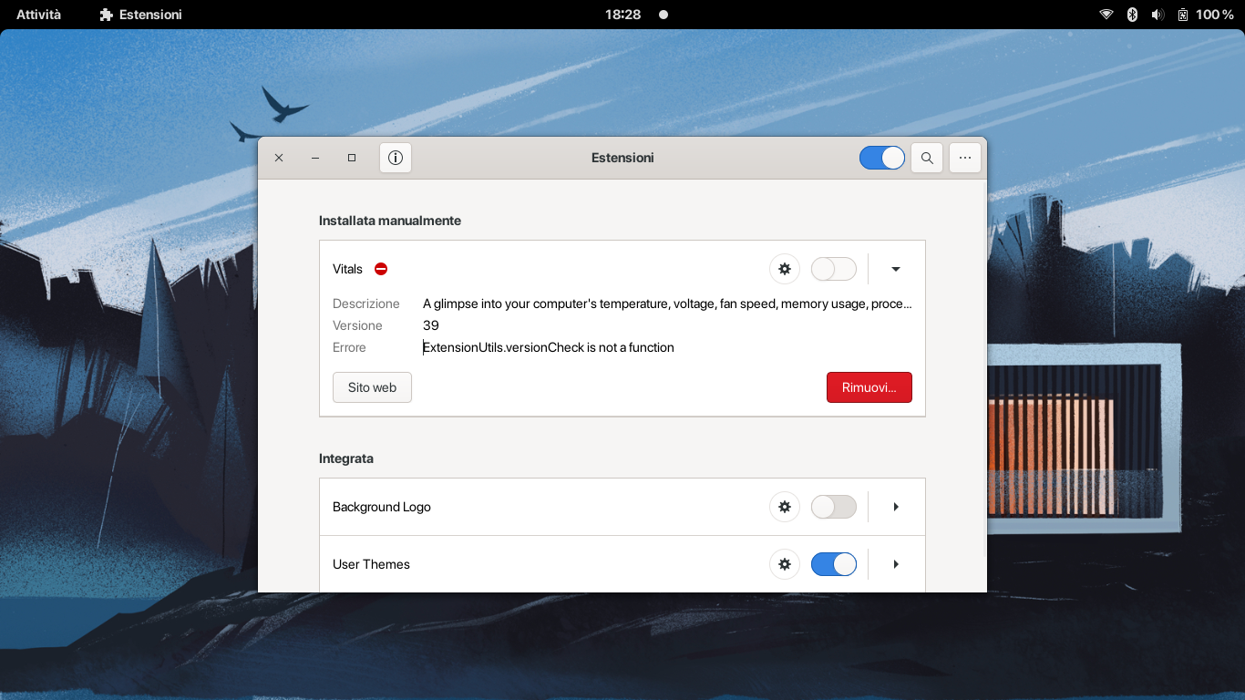Open User Themes settings gear
This screenshot has height=700, width=1245.
click(784, 563)
